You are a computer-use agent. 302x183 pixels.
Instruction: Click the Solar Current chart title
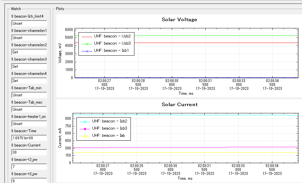coord(180,105)
